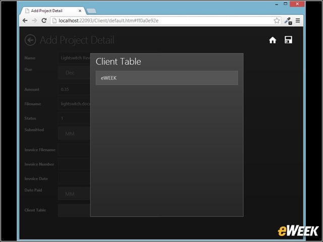Open a new browser tab
Screen dimensions: 323x242
click(91, 11)
